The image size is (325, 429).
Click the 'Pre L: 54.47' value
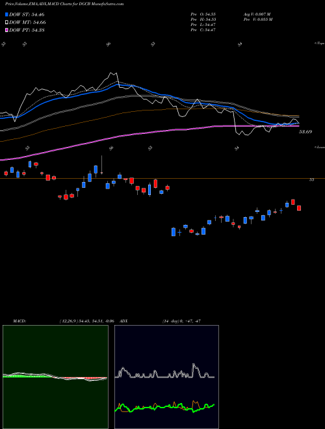click(x=203, y=25)
